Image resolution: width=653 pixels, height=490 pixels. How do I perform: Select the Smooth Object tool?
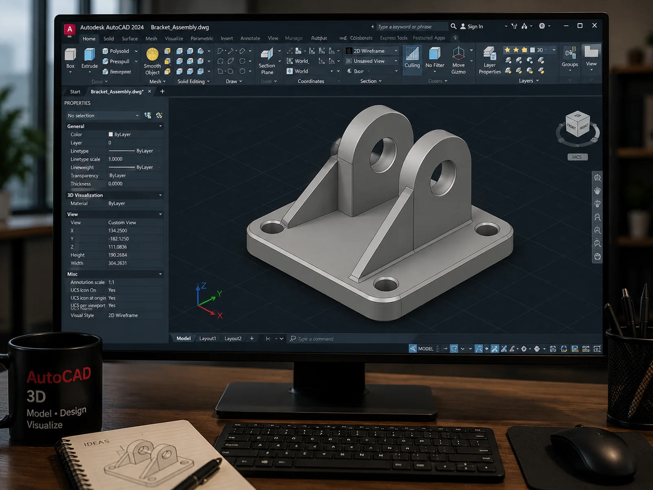[152, 61]
